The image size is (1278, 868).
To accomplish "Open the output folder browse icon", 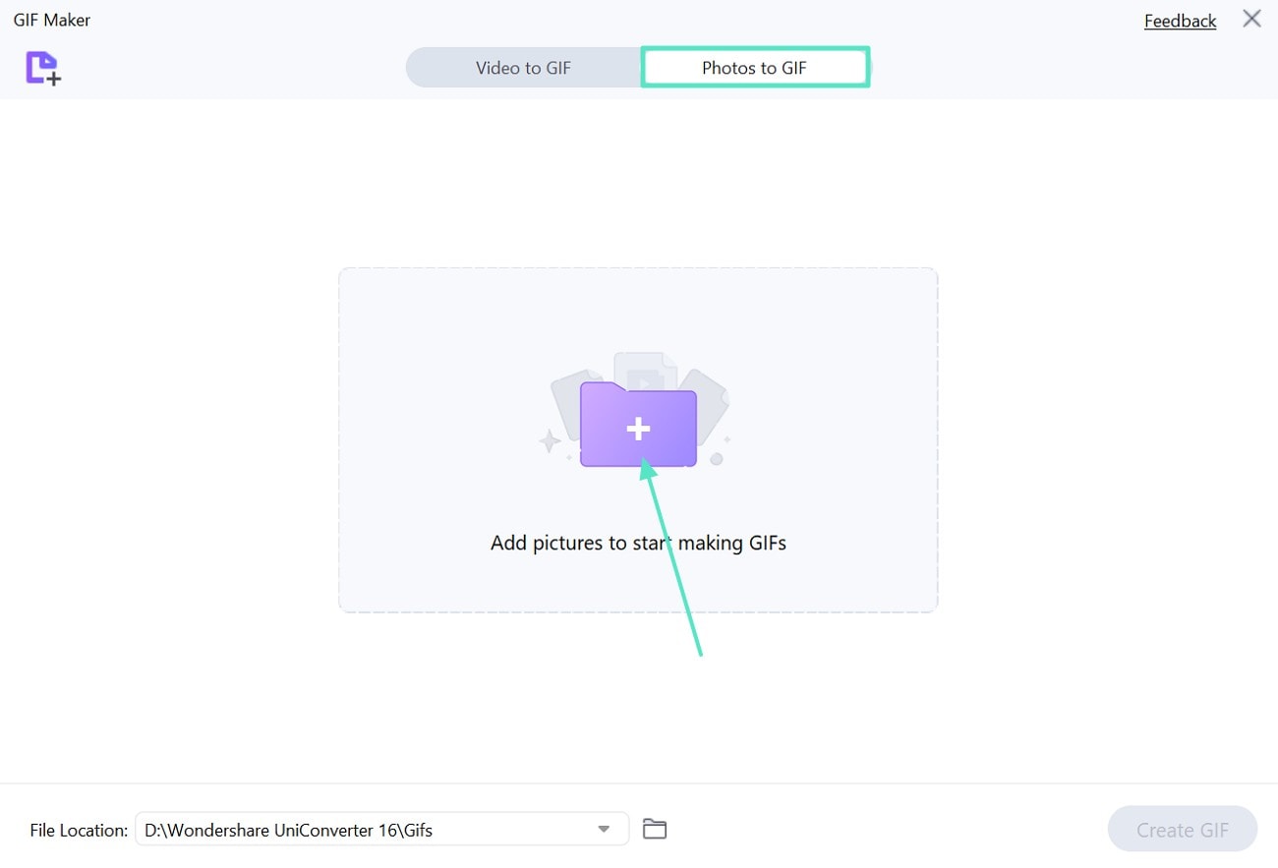I will pos(655,829).
